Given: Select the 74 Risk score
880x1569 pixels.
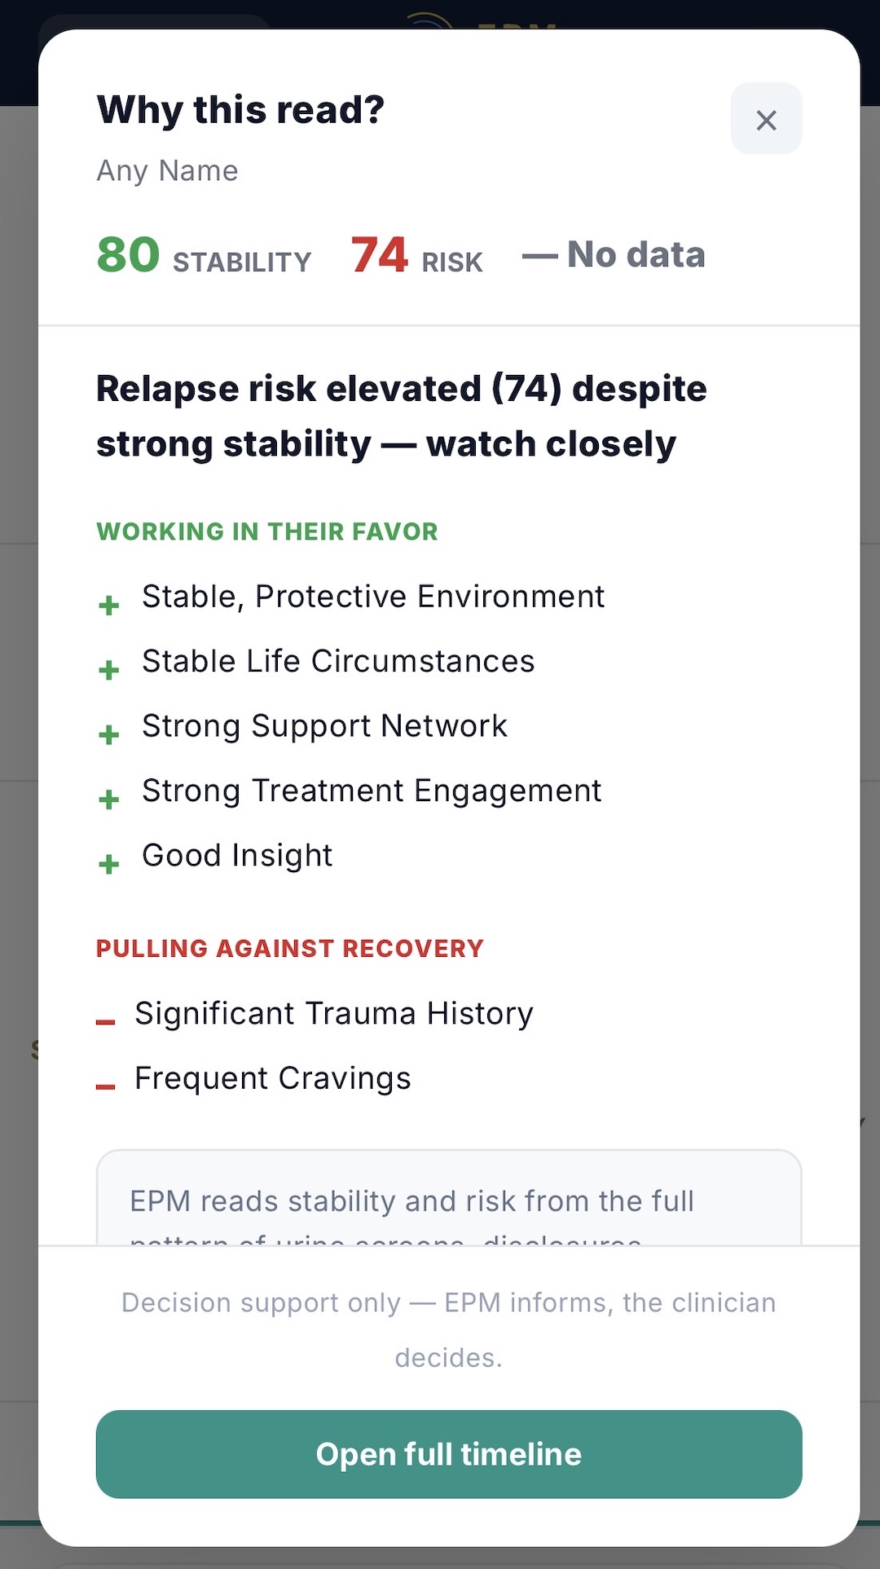Looking at the screenshot, I should click(416, 255).
